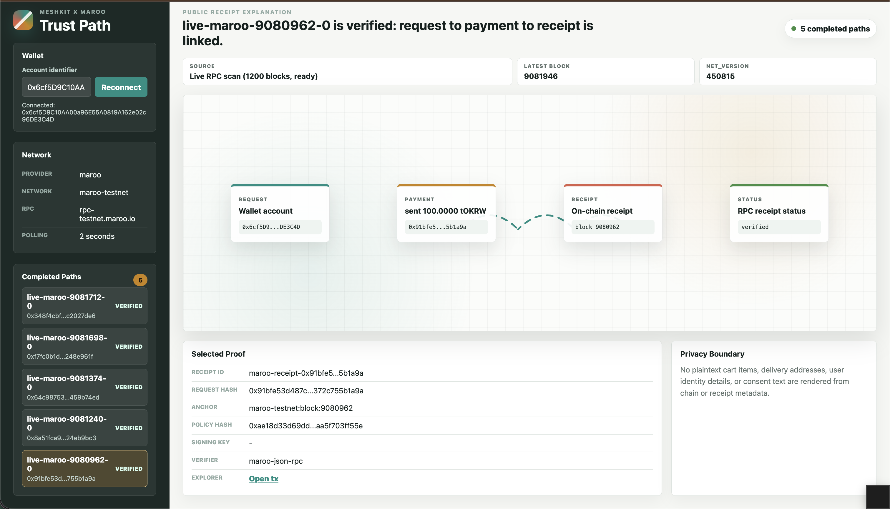890x509 pixels.
Task: Click the NET_VERSION value 450815
Action: click(x=720, y=76)
